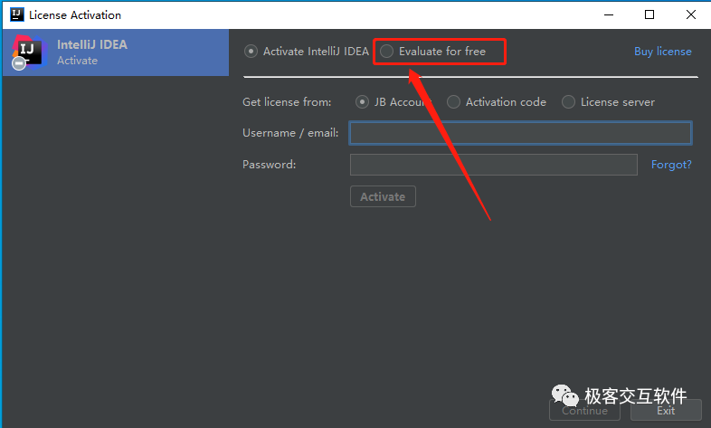This screenshot has width=711, height=428.
Task: Click the Continue button
Action: click(x=584, y=410)
